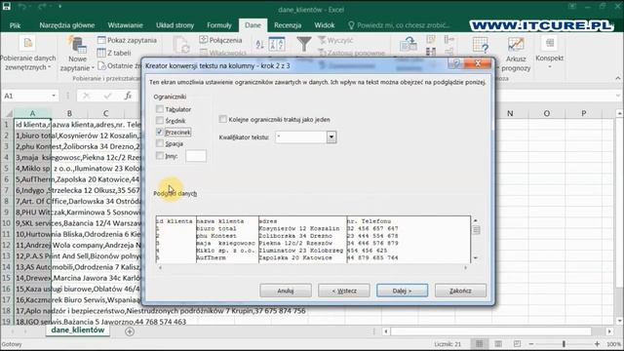Switch to Page Layout view

click(498, 344)
